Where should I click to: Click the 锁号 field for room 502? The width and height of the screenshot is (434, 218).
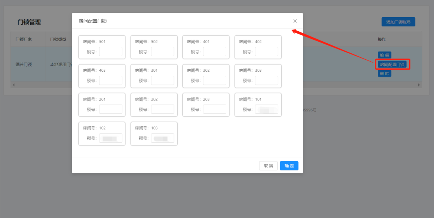[x=162, y=52]
